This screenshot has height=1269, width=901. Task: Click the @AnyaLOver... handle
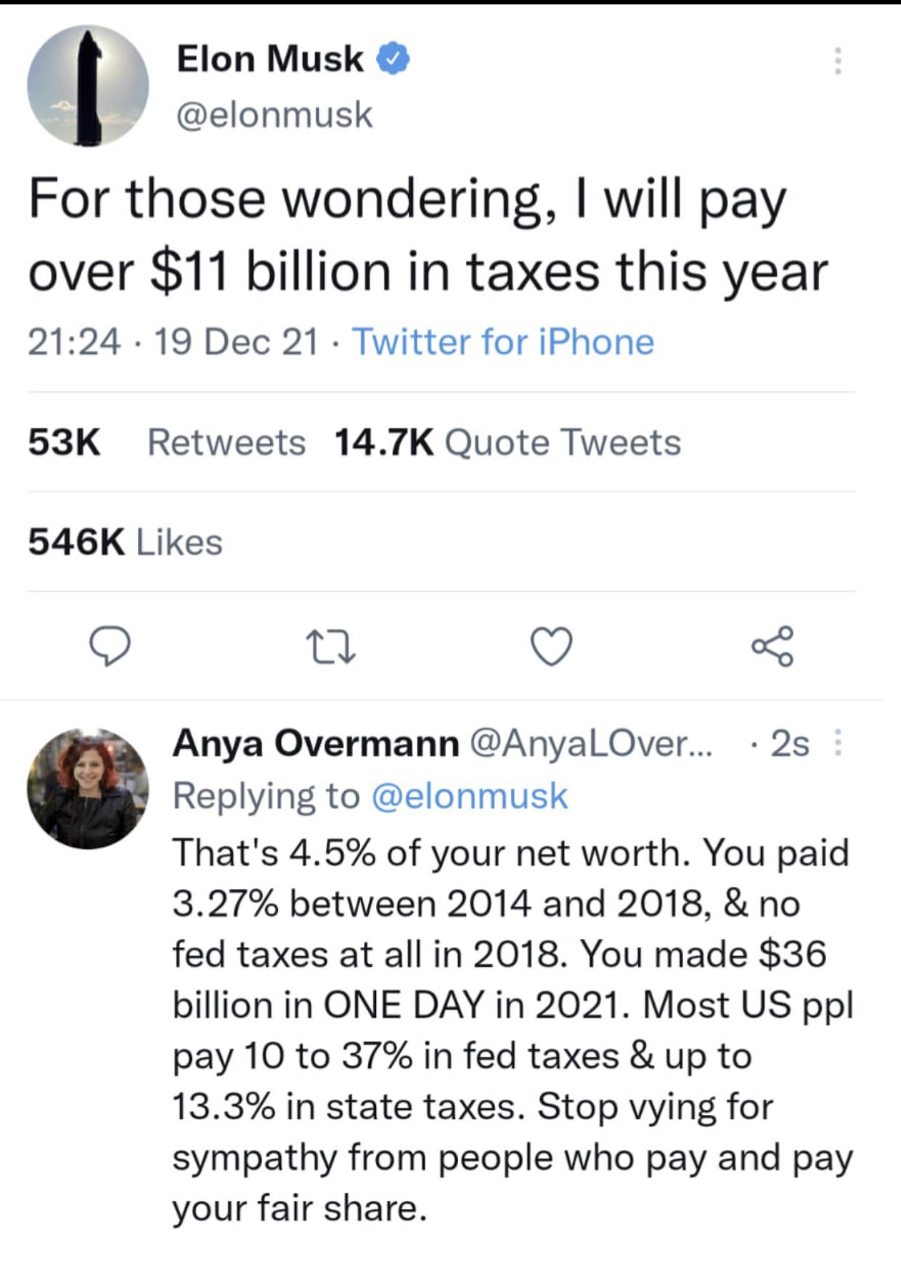point(591,743)
